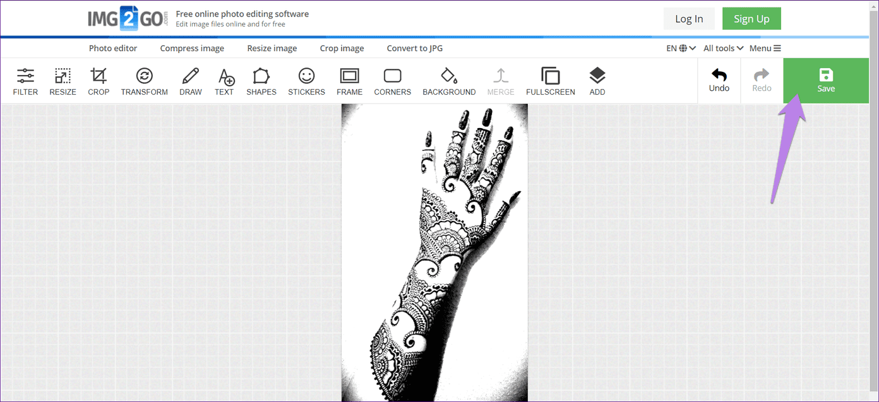Open the Transform tool

[x=145, y=82]
